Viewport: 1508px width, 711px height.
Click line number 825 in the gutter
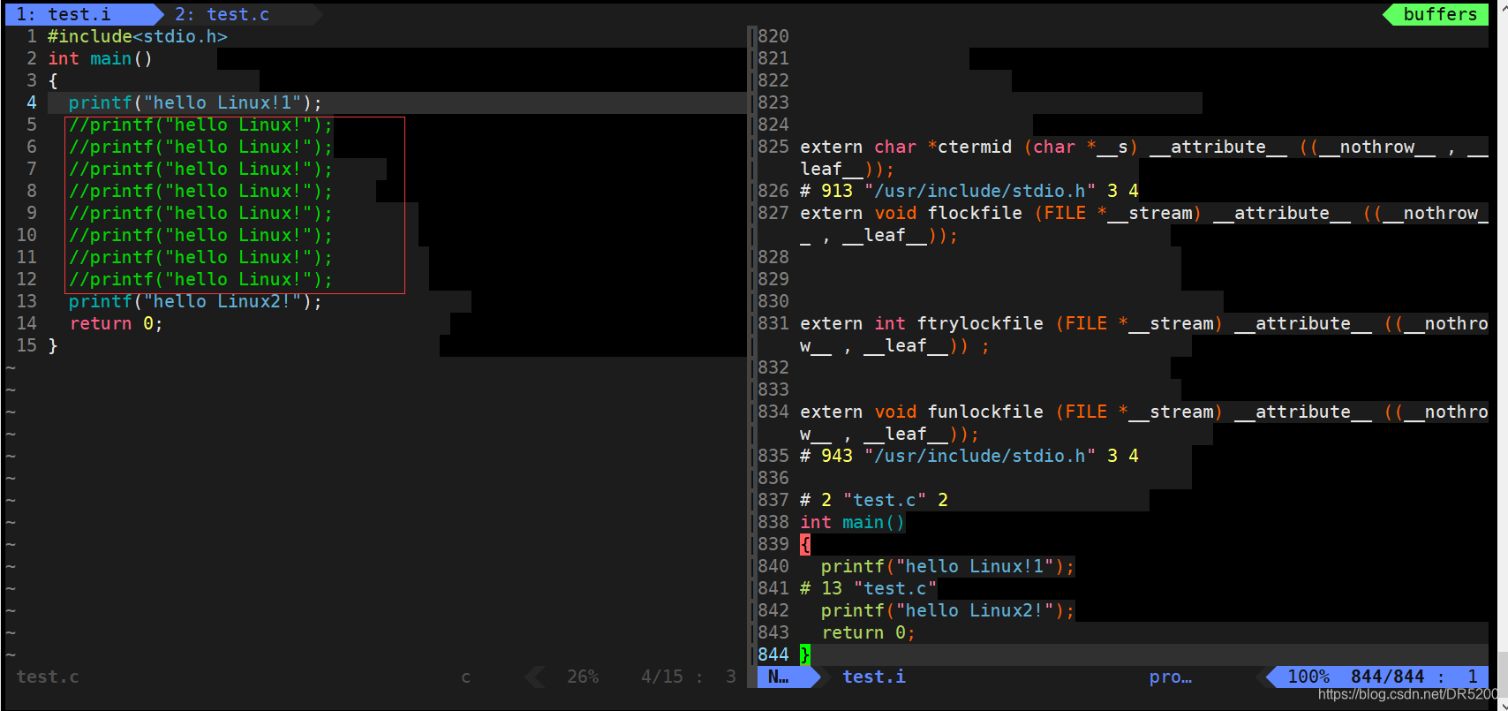tap(773, 147)
